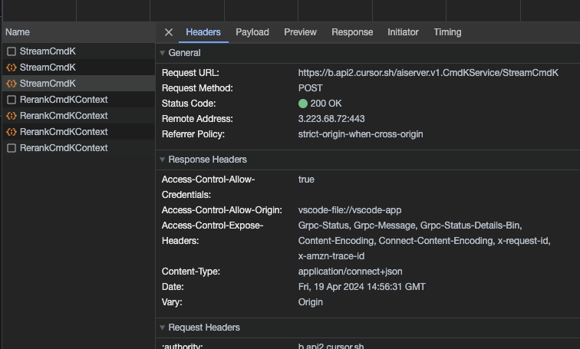Screen dimensions: 580x349
Task: Click the Remote Address label
Action: click(x=197, y=119)
